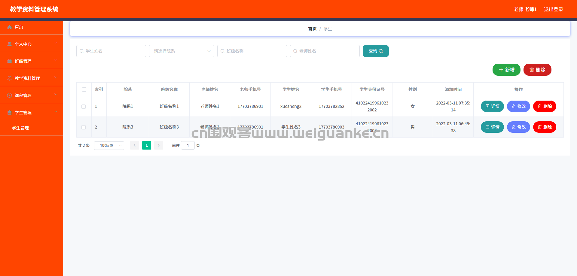Click the list icon beside 学生管理 menu
The image size is (577, 276).
[x=9, y=112]
